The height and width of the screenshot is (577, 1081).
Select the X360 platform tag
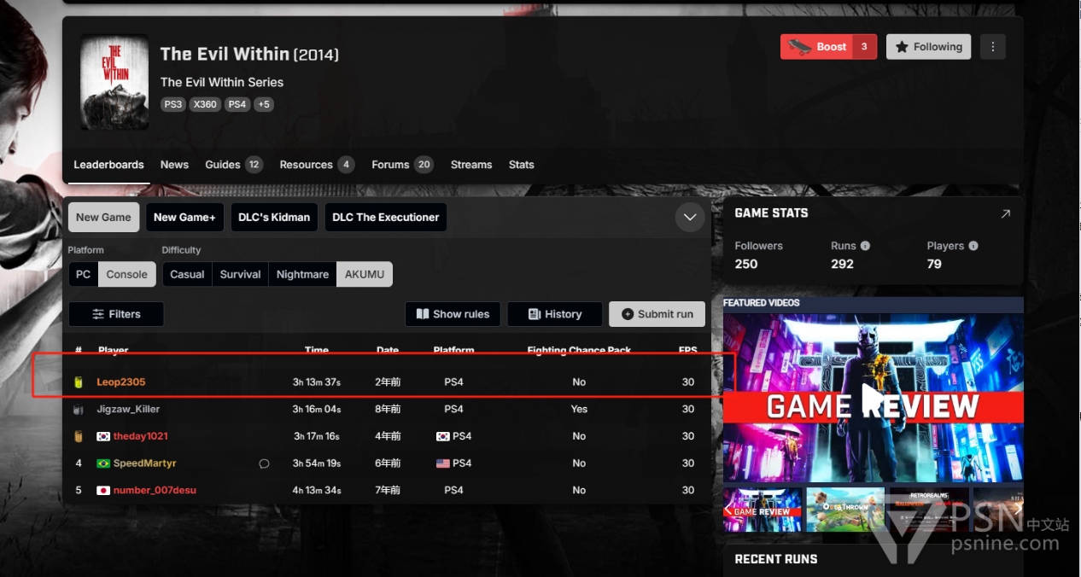coord(205,104)
